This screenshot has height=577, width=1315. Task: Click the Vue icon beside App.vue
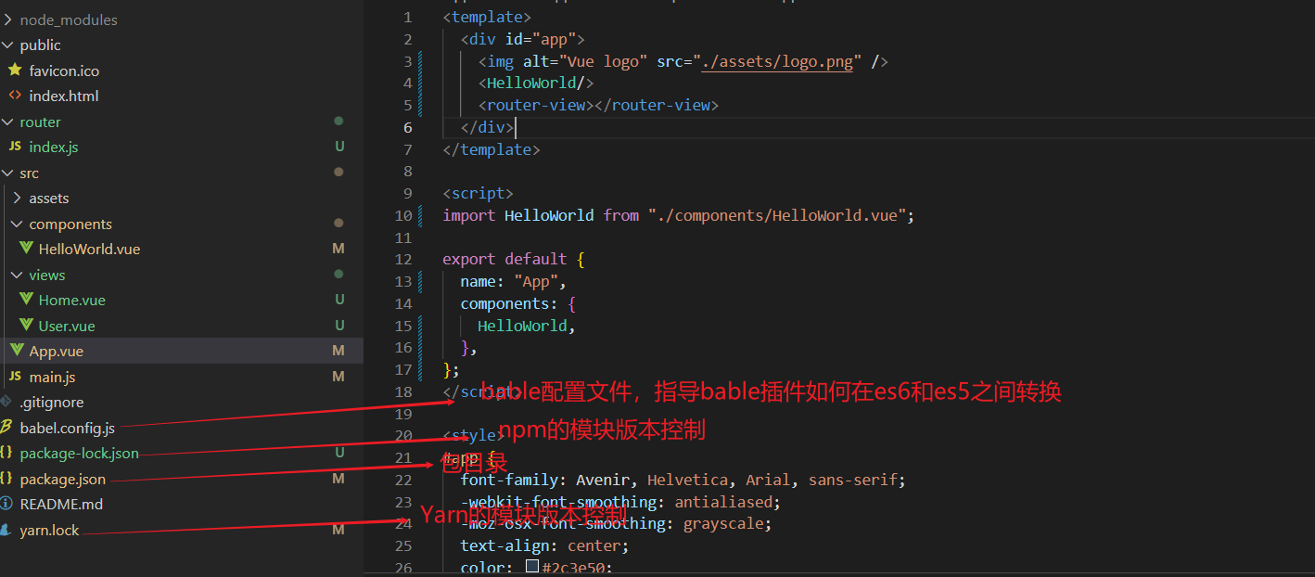(17, 351)
